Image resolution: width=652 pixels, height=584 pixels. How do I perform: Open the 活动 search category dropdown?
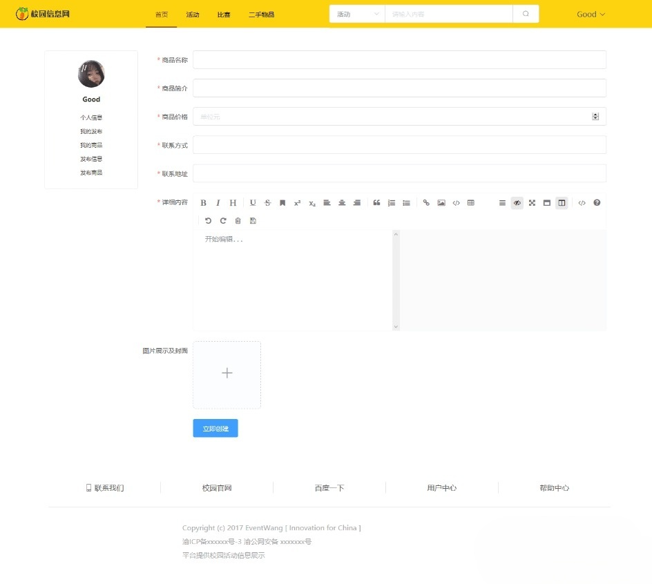click(356, 13)
